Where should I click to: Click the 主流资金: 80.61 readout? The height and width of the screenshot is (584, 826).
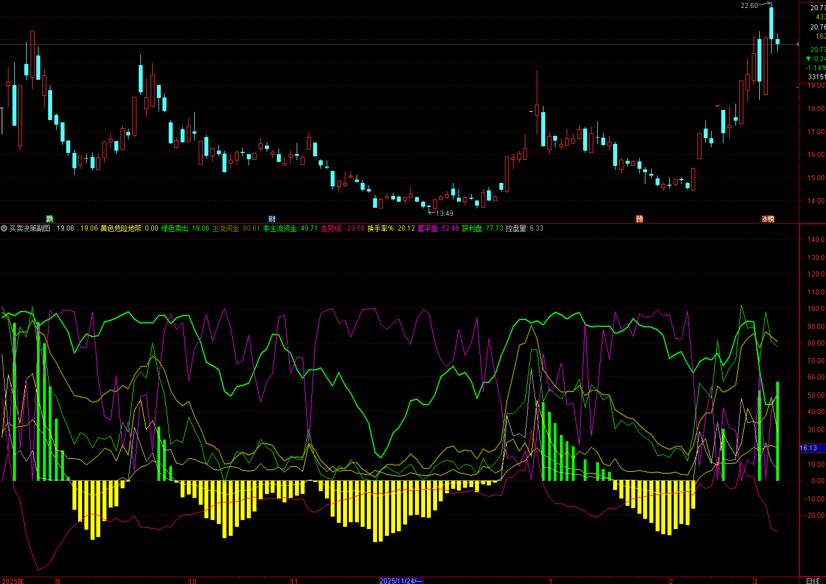[236, 228]
